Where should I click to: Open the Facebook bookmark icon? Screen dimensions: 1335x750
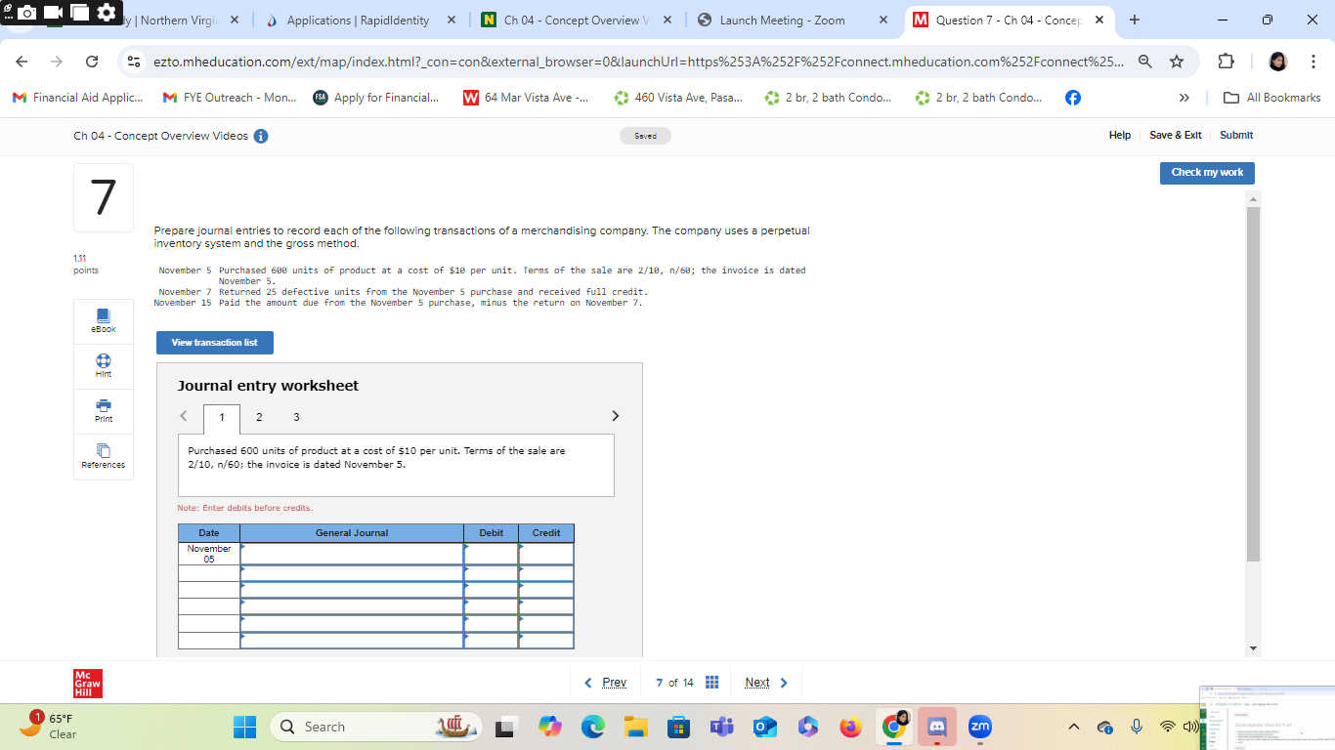[1072, 98]
